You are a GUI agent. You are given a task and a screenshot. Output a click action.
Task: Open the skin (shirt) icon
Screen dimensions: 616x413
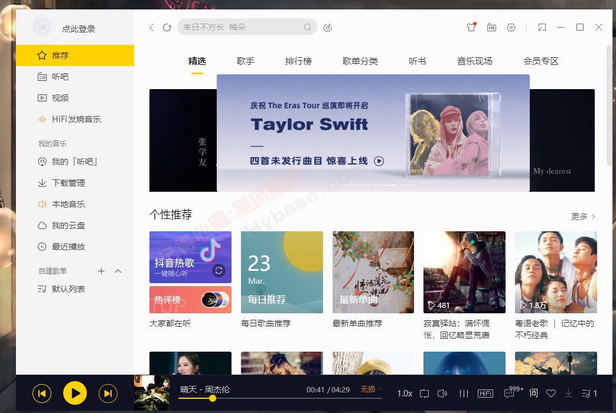(471, 27)
